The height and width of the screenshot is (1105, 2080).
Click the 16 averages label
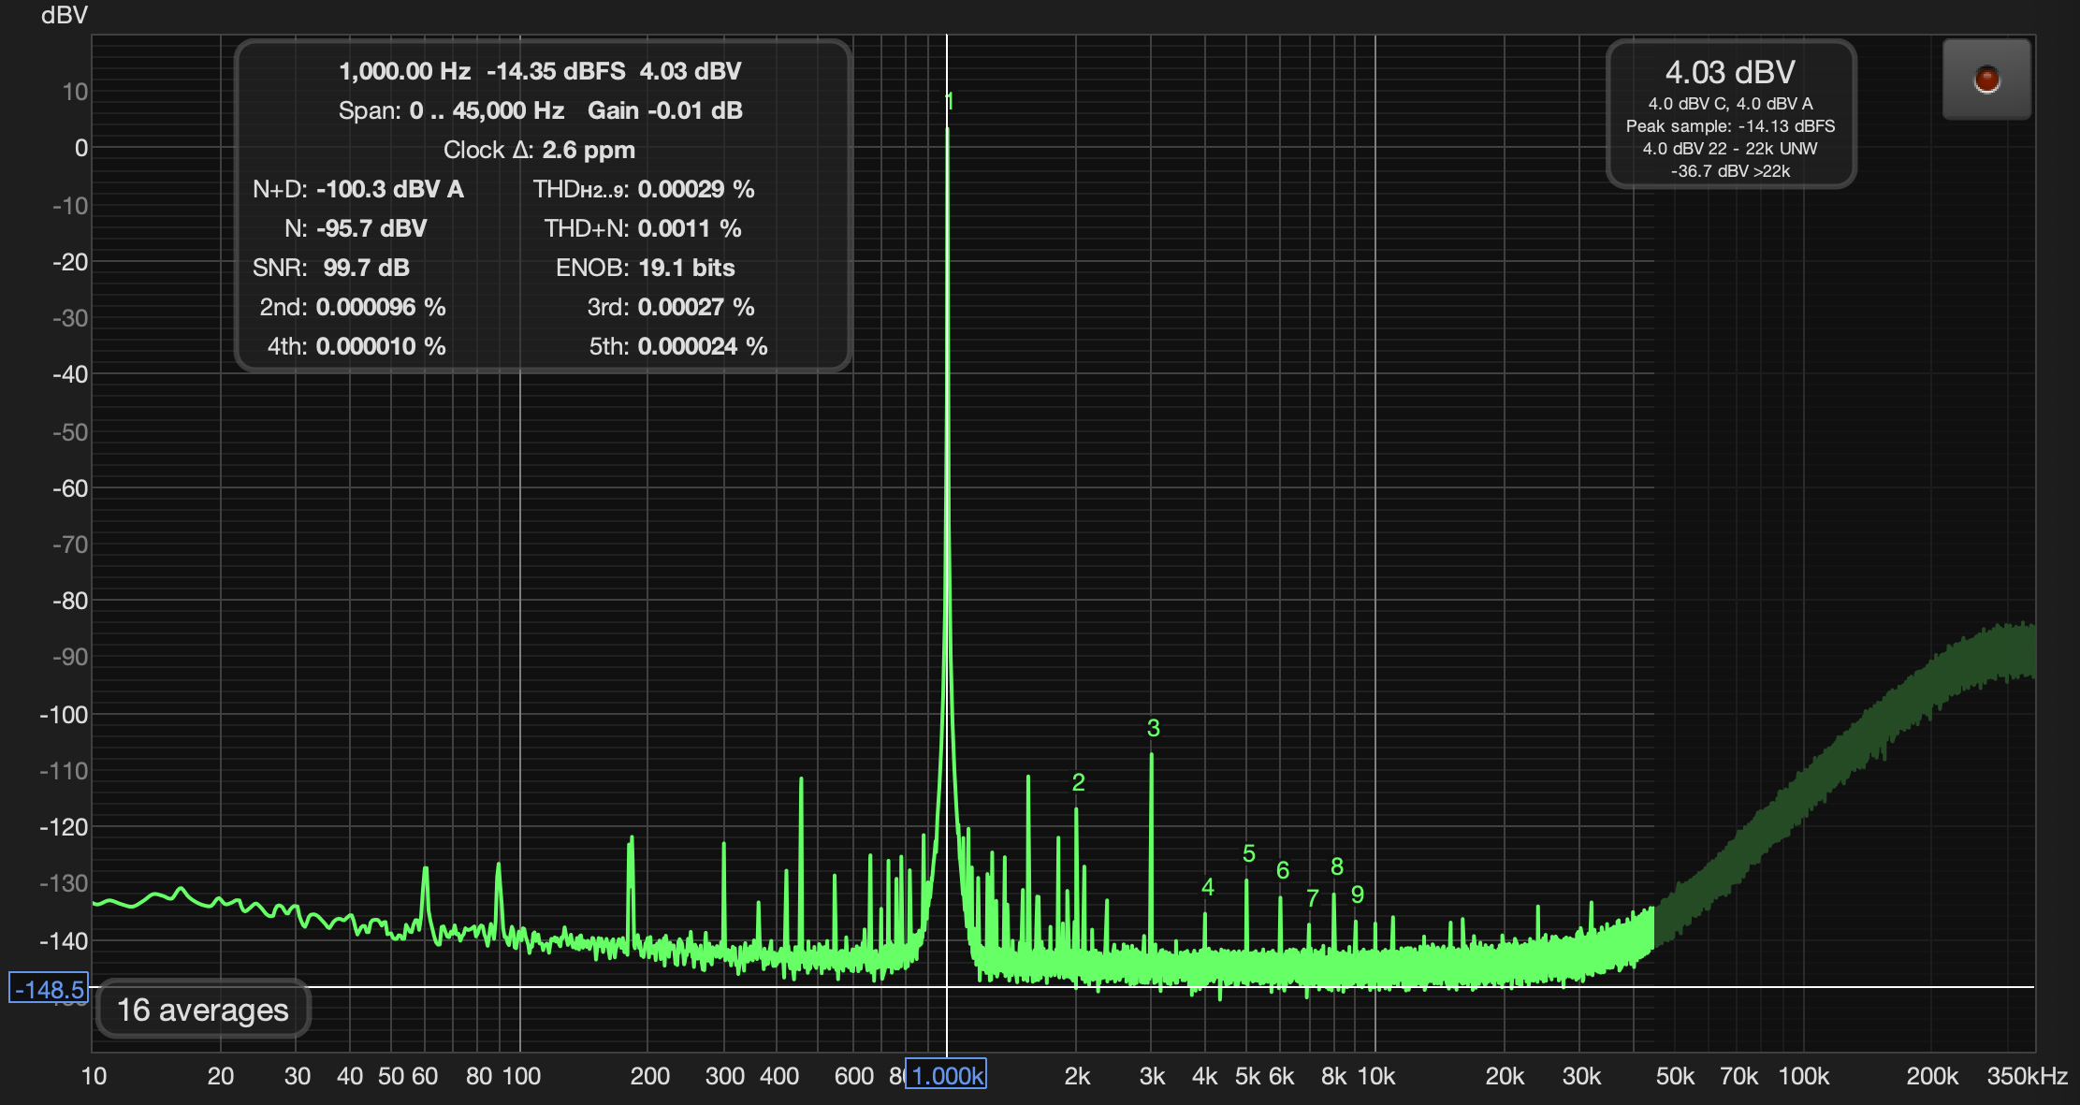[203, 1010]
